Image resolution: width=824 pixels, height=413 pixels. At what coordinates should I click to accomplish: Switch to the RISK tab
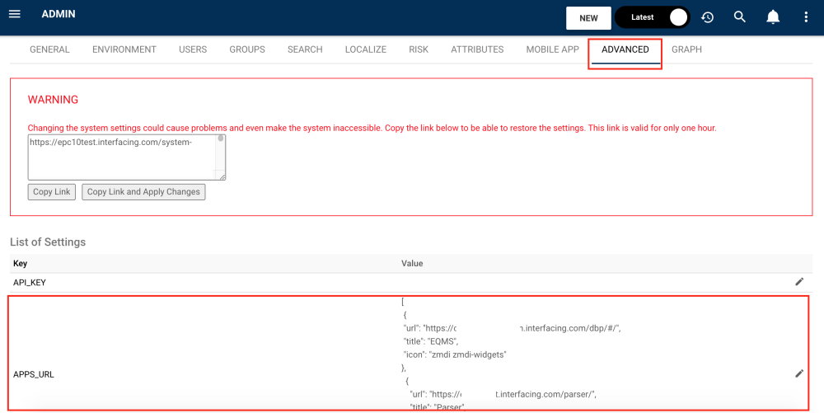pyautogui.click(x=419, y=49)
